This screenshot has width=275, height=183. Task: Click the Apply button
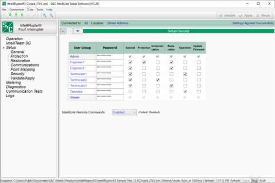(x=245, y=16)
